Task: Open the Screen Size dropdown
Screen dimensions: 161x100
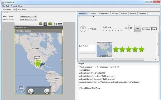Action: 28,20
